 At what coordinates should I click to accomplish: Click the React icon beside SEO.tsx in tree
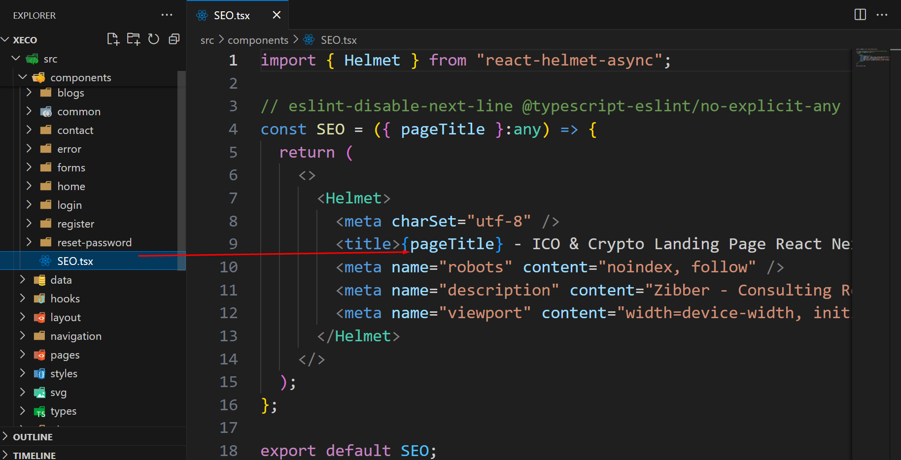point(45,261)
